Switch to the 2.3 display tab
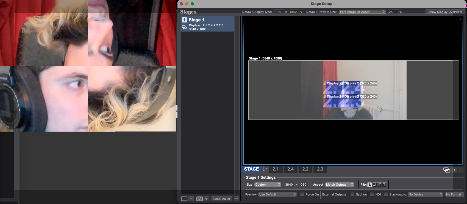Image resolution: width=467 pixels, height=204 pixels. [x=320, y=169]
